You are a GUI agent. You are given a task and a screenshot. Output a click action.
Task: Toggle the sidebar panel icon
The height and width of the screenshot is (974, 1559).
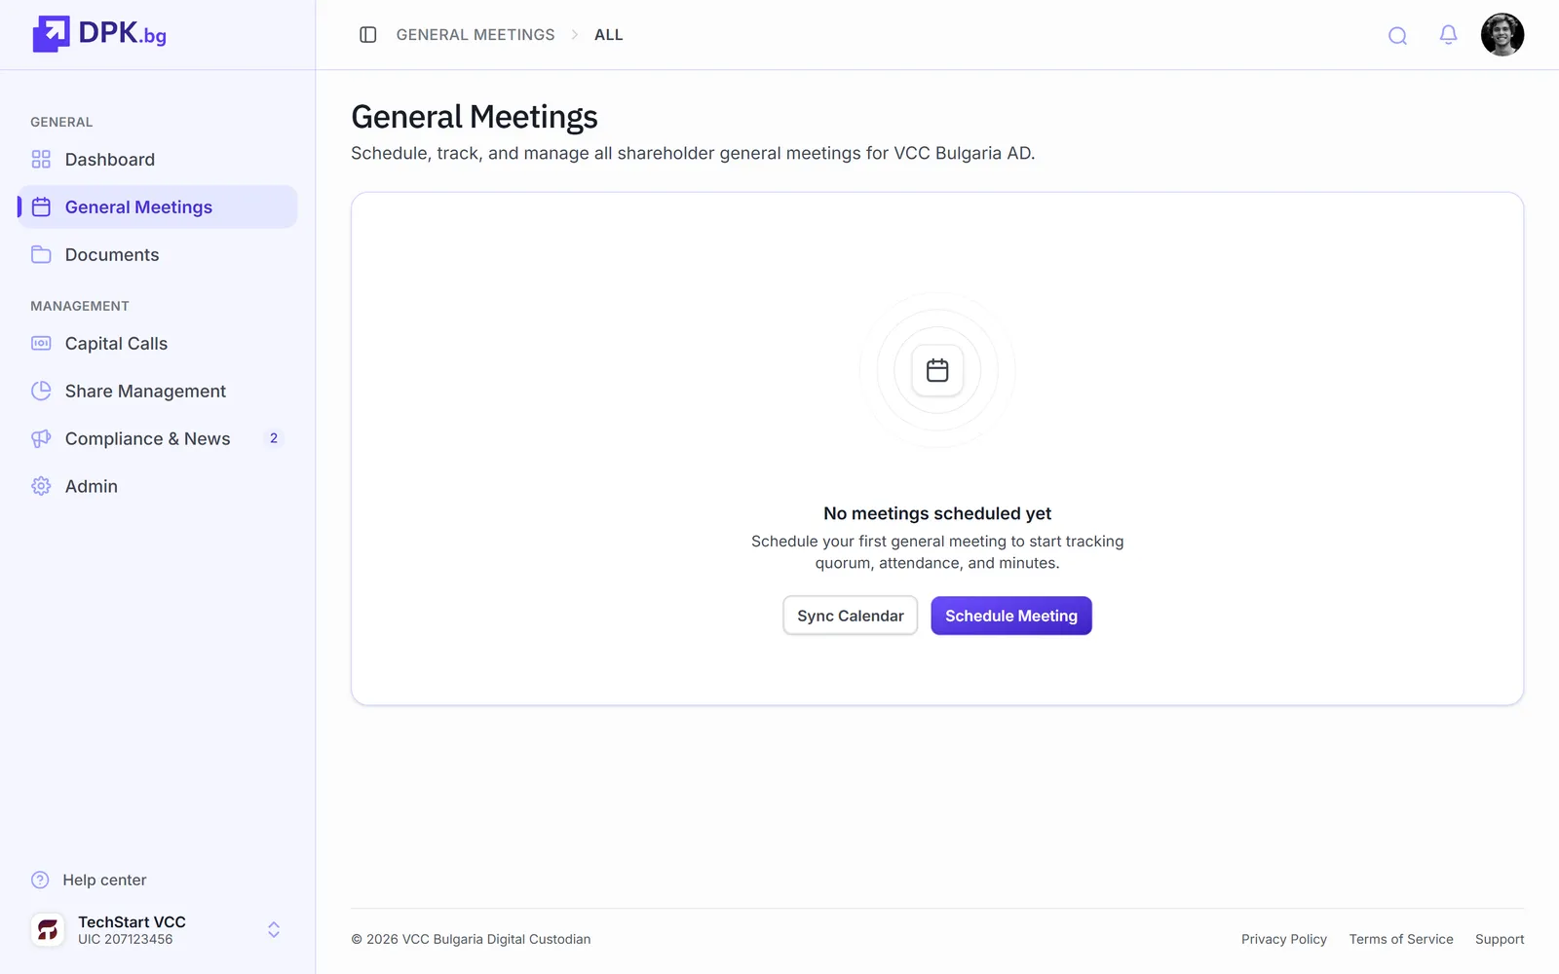click(x=368, y=35)
